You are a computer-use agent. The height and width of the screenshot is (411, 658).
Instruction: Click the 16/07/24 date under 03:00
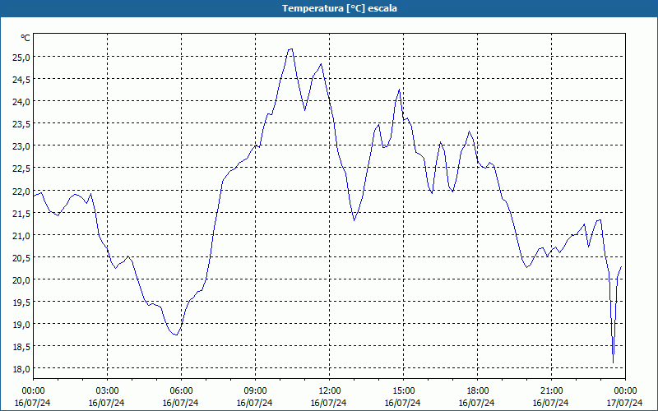pos(107,403)
